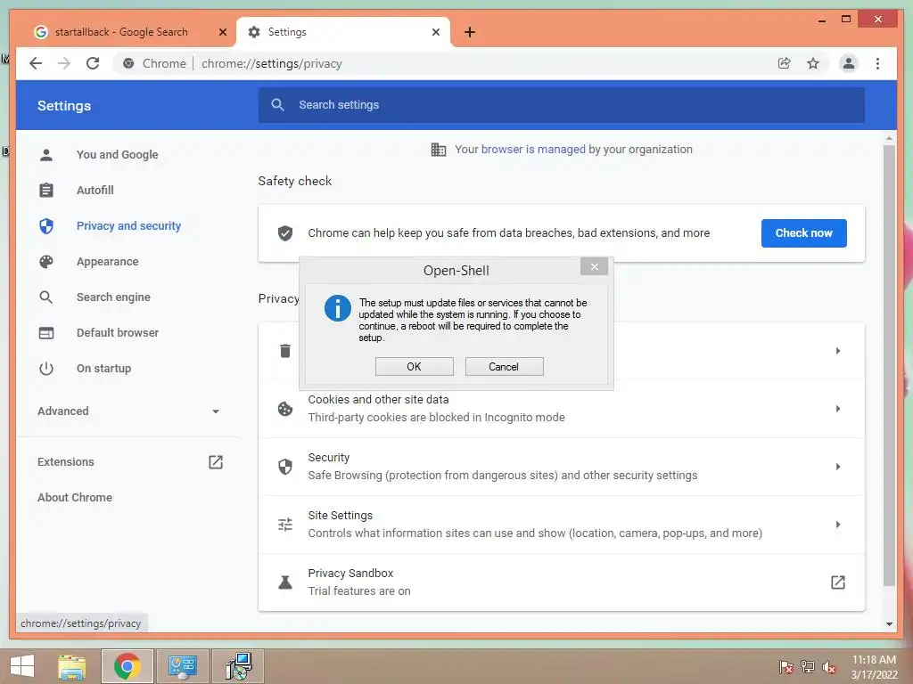Open Privacy Sandbox external-link icon
913x684 pixels.
[838, 582]
